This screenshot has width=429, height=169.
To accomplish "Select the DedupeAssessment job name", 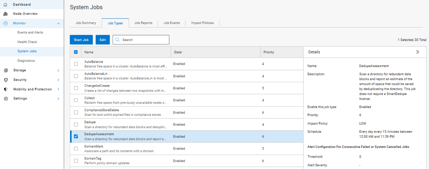I will click(99, 134).
